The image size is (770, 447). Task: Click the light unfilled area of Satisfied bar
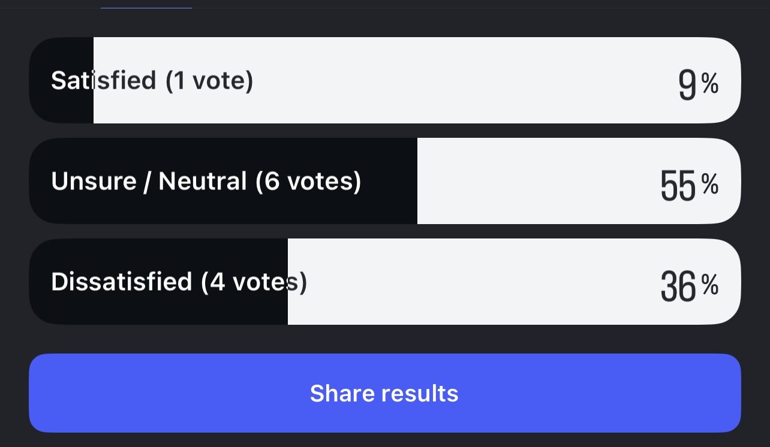pos(420,80)
